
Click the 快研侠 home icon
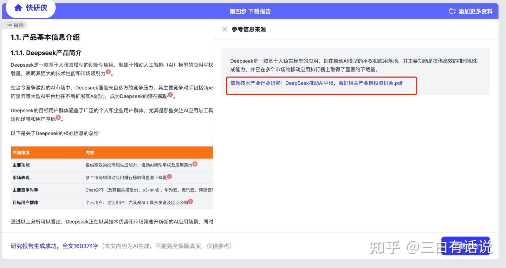18,8
